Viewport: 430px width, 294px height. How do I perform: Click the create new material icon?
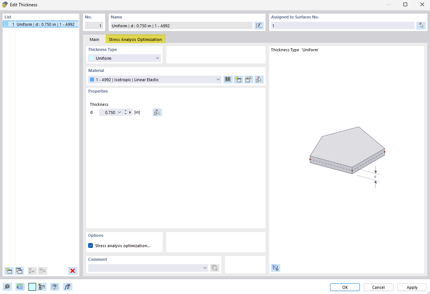point(238,80)
